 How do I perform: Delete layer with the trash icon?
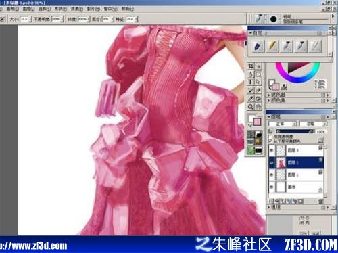pos(320,201)
